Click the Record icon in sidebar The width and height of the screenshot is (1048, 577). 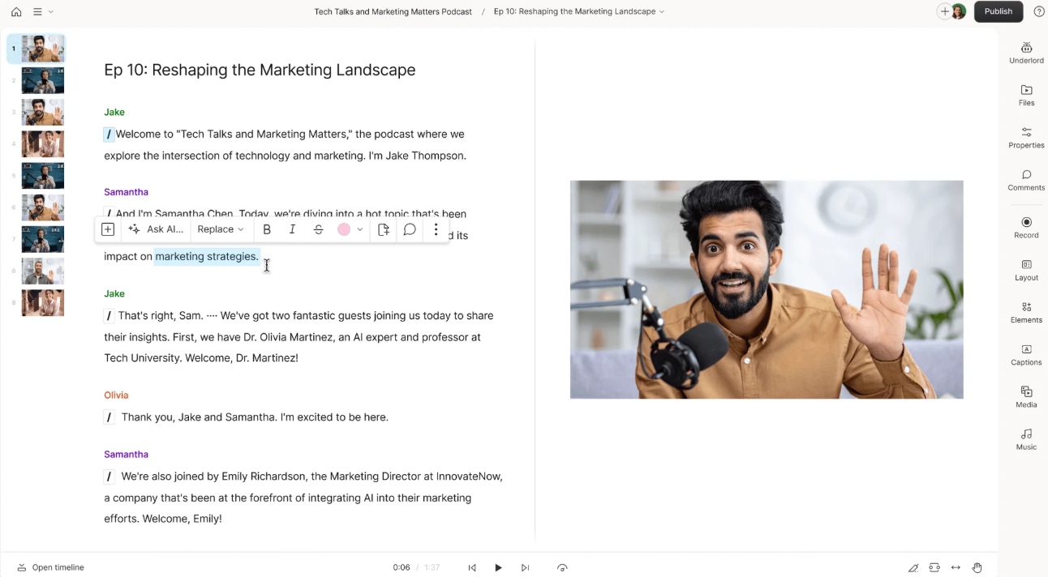click(1026, 227)
